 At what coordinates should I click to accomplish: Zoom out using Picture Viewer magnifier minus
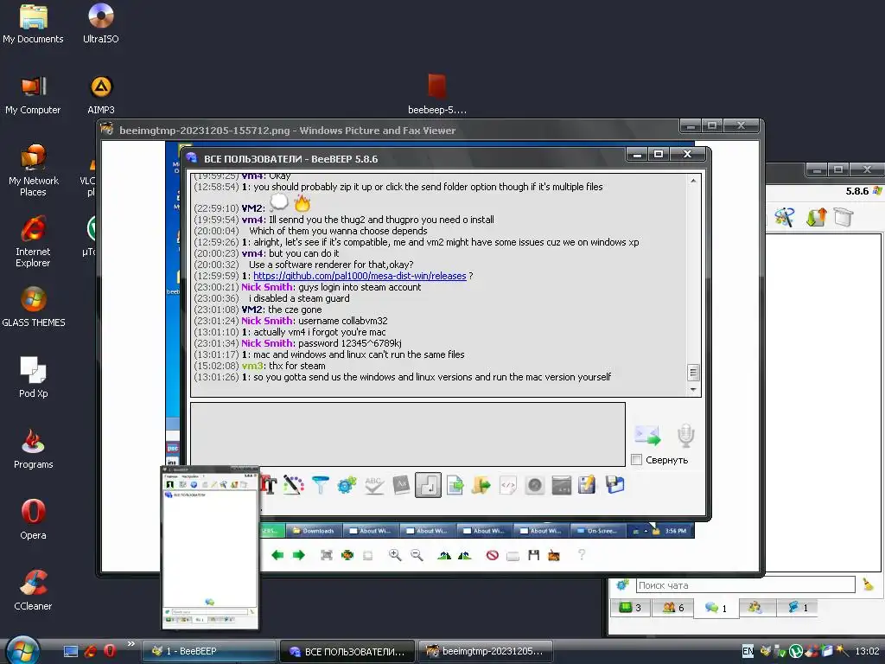417,555
